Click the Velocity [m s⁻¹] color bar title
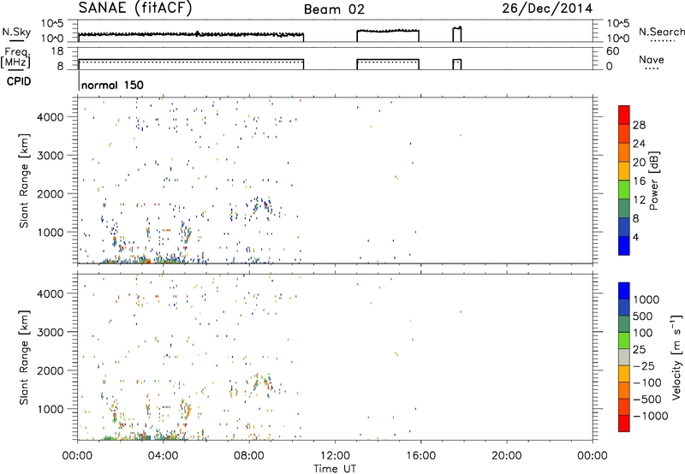 [676, 357]
